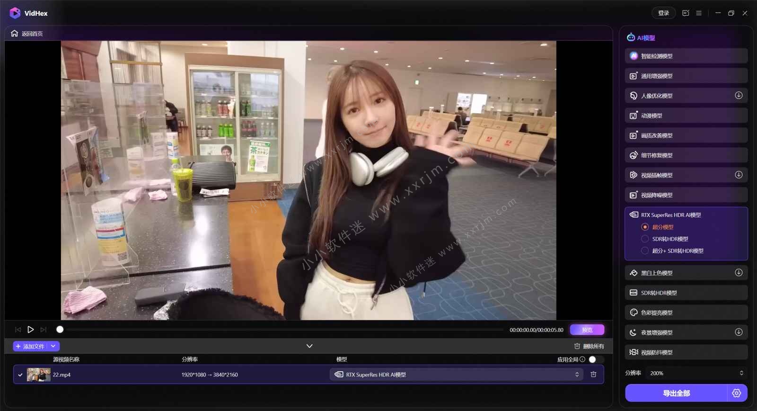Delete the 22.mp4 row with trash icon
The height and width of the screenshot is (411, 757).
coord(593,375)
